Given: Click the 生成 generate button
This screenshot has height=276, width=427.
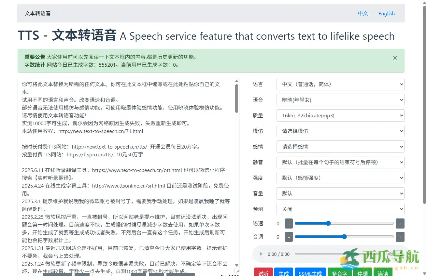Looking at the screenshot, I should click(283, 273).
